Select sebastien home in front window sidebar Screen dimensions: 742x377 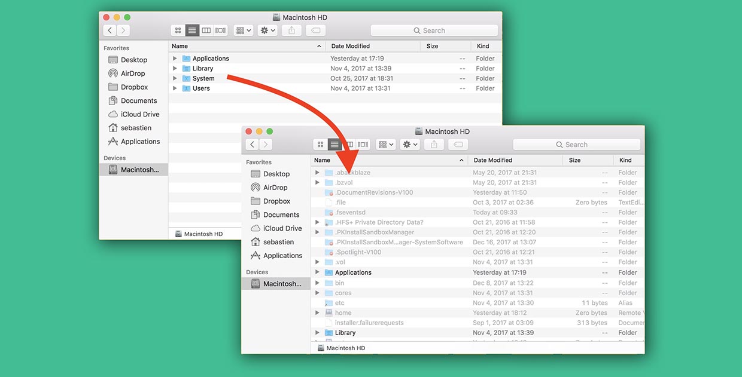276,242
